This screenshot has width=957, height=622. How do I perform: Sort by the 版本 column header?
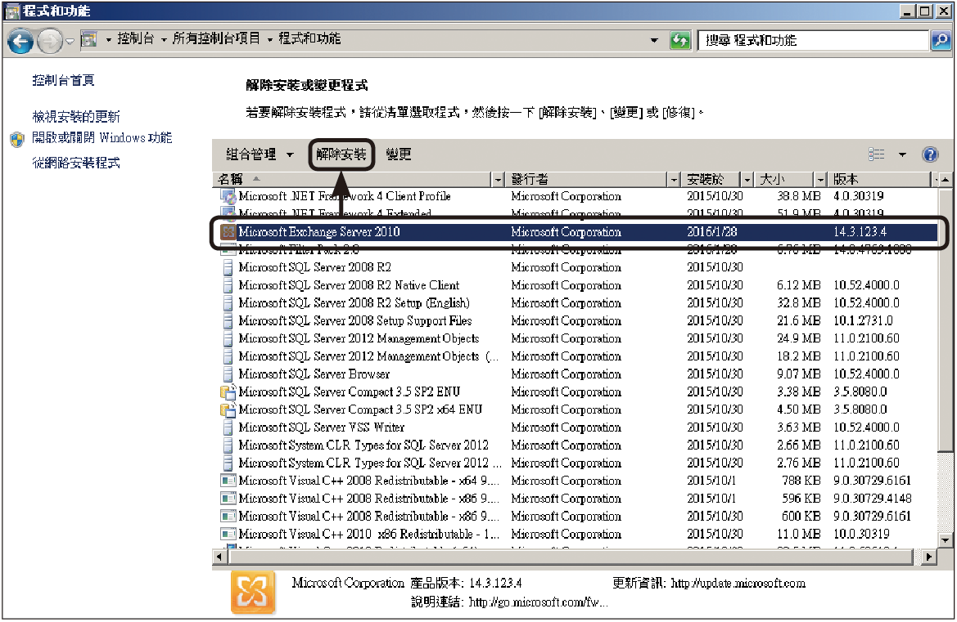[880, 179]
